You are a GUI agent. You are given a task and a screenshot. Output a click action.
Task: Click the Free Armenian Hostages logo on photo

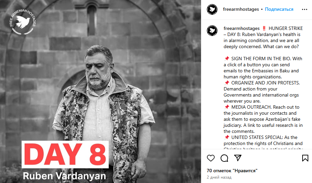tap(23, 22)
